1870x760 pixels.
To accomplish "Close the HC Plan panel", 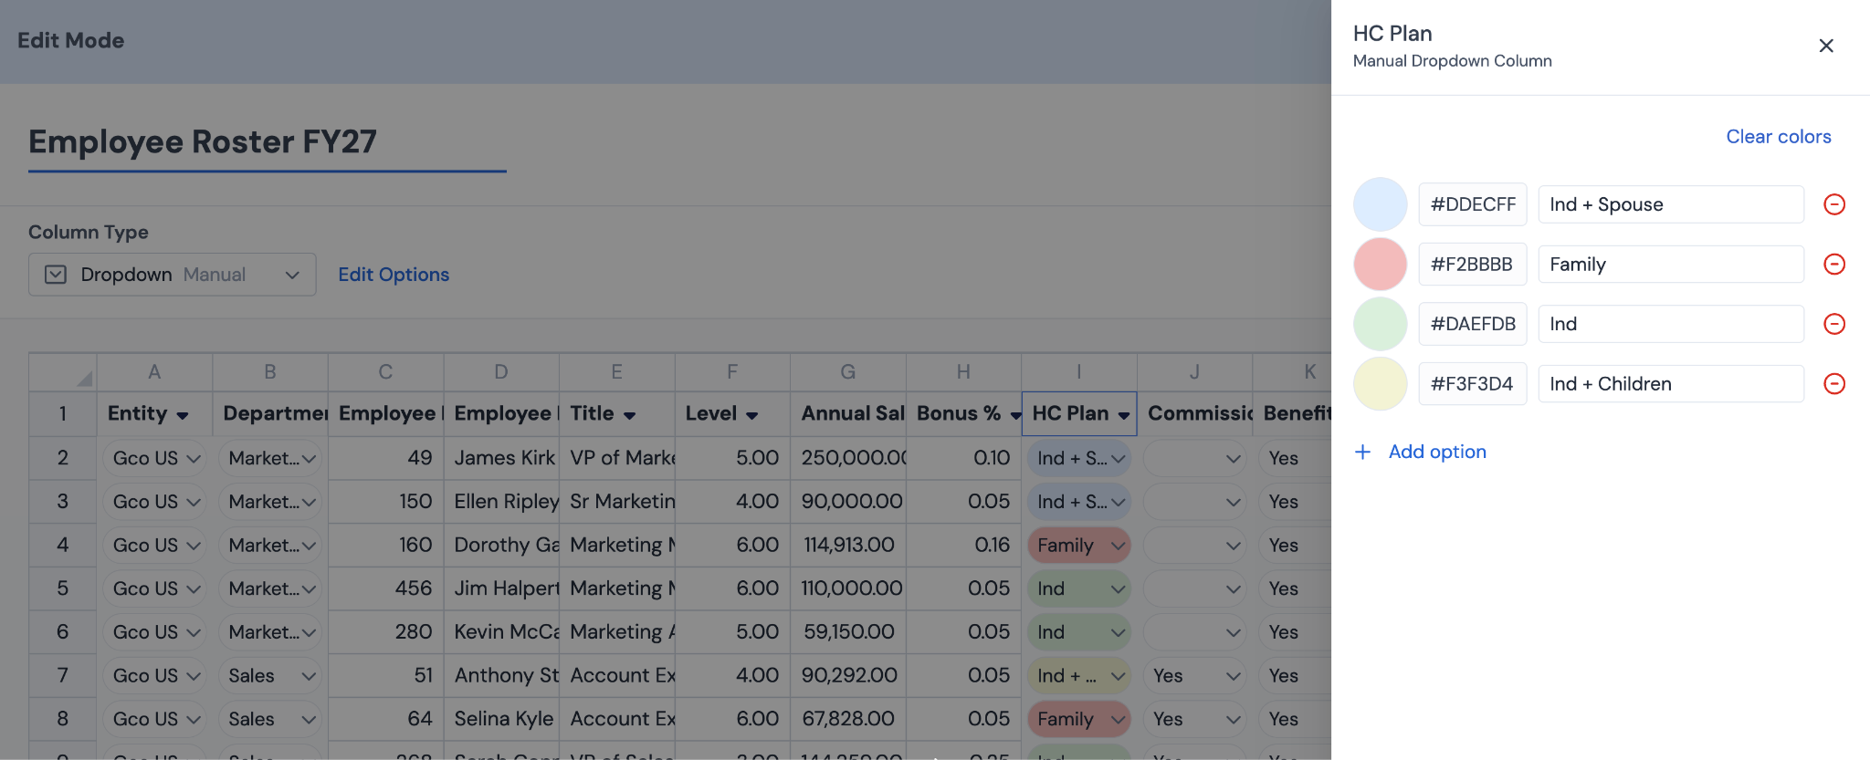I will tap(1826, 46).
